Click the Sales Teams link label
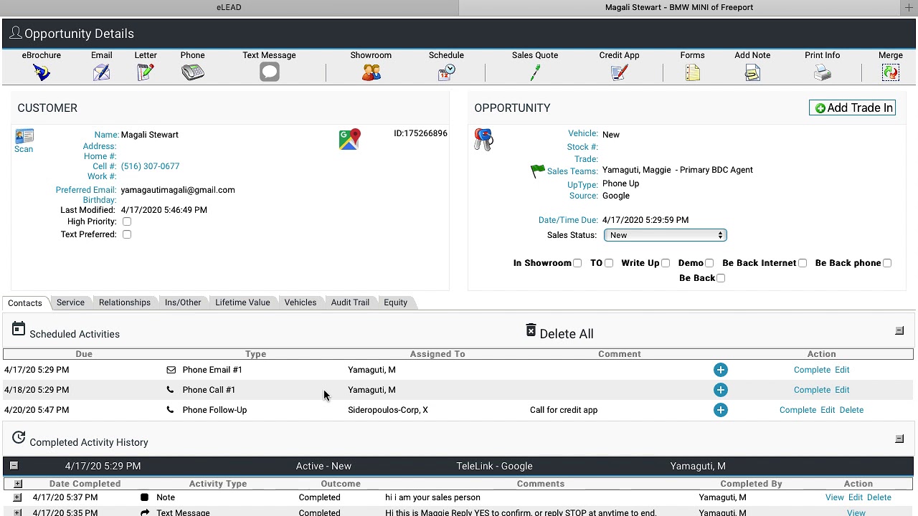Screen dimensions: 918x516 pos(572,171)
